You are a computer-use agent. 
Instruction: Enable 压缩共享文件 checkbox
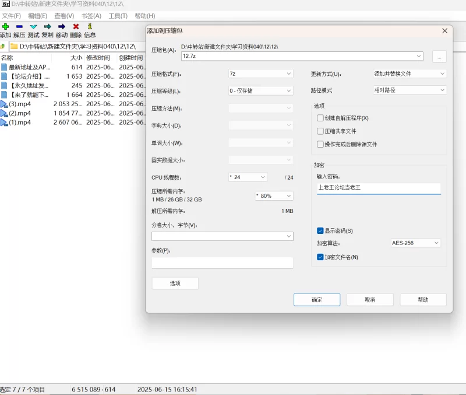pyautogui.click(x=320, y=131)
